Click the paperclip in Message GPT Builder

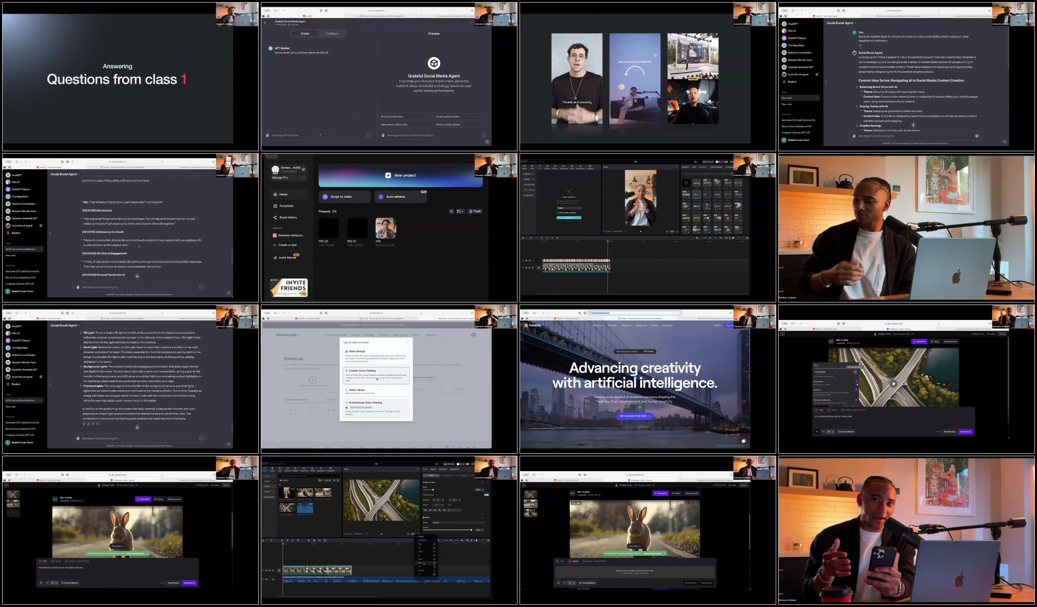(x=267, y=135)
